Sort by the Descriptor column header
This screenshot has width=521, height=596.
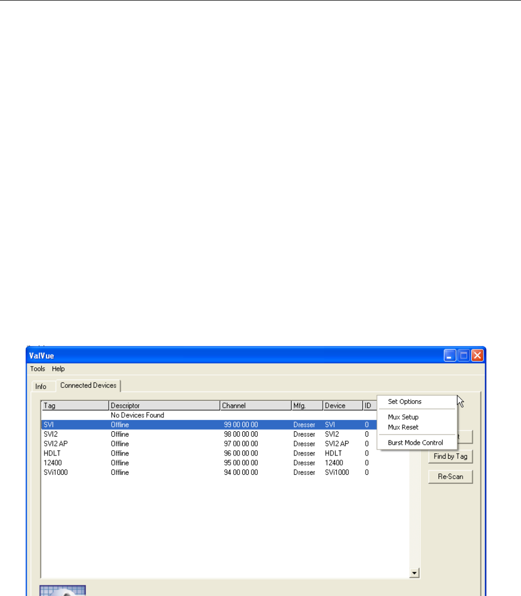164,406
